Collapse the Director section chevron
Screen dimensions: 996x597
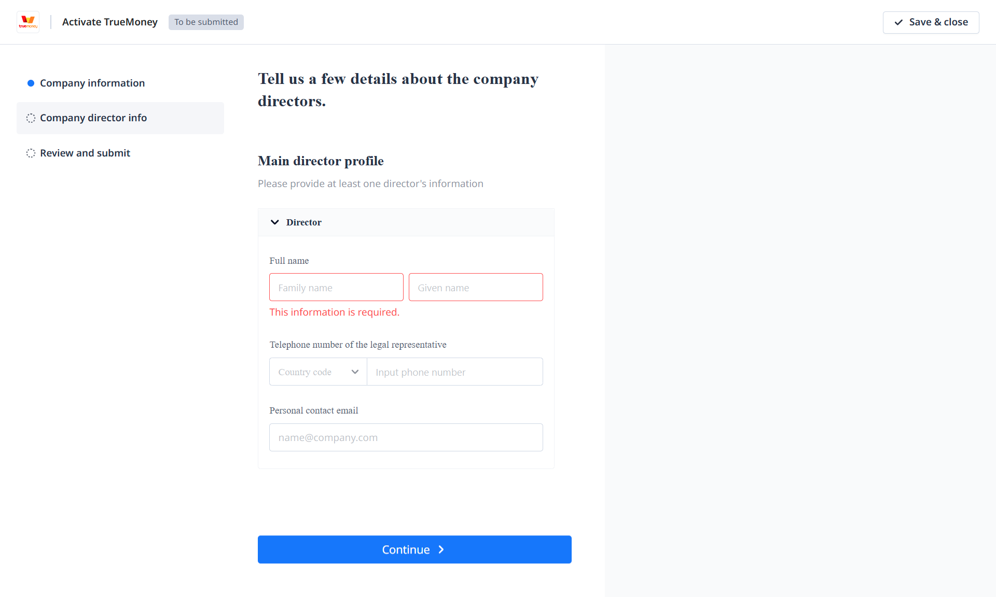(x=275, y=222)
